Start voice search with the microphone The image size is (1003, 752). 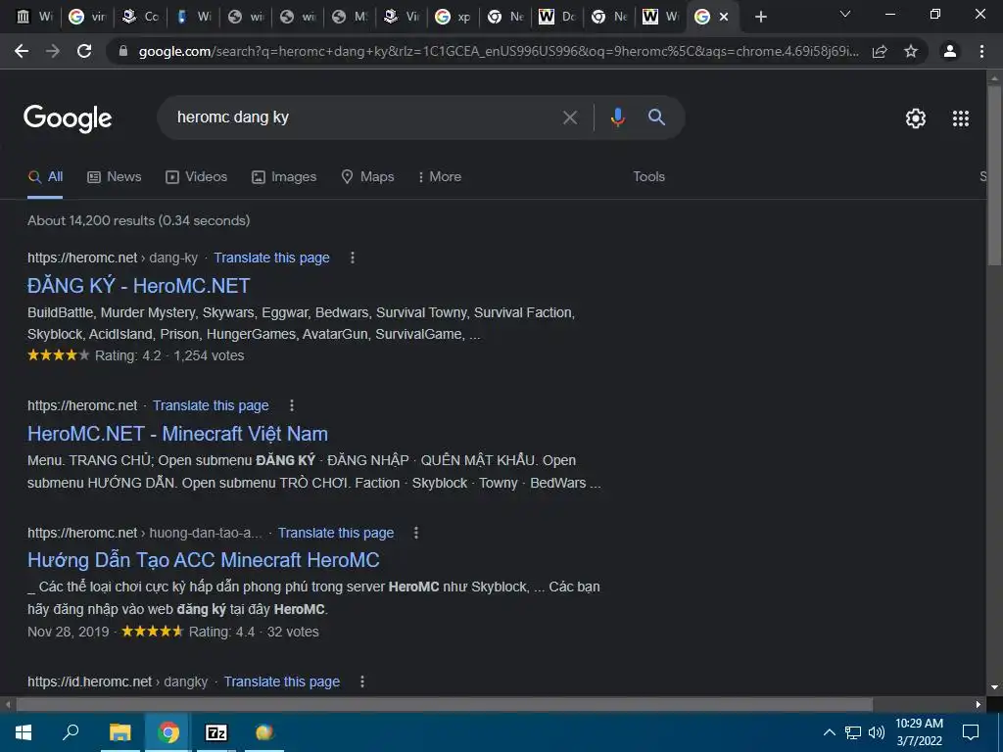617,117
